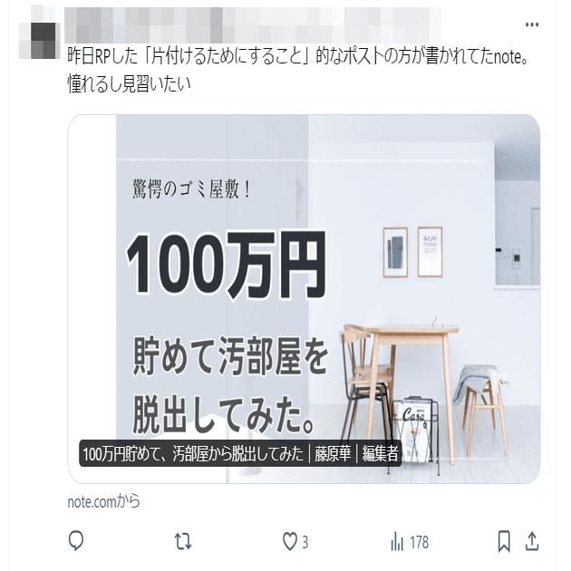Image resolution: width=571 pixels, height=571 pixels.
Task: Open the blurred author name header
Action: click(x=253, y=24)
